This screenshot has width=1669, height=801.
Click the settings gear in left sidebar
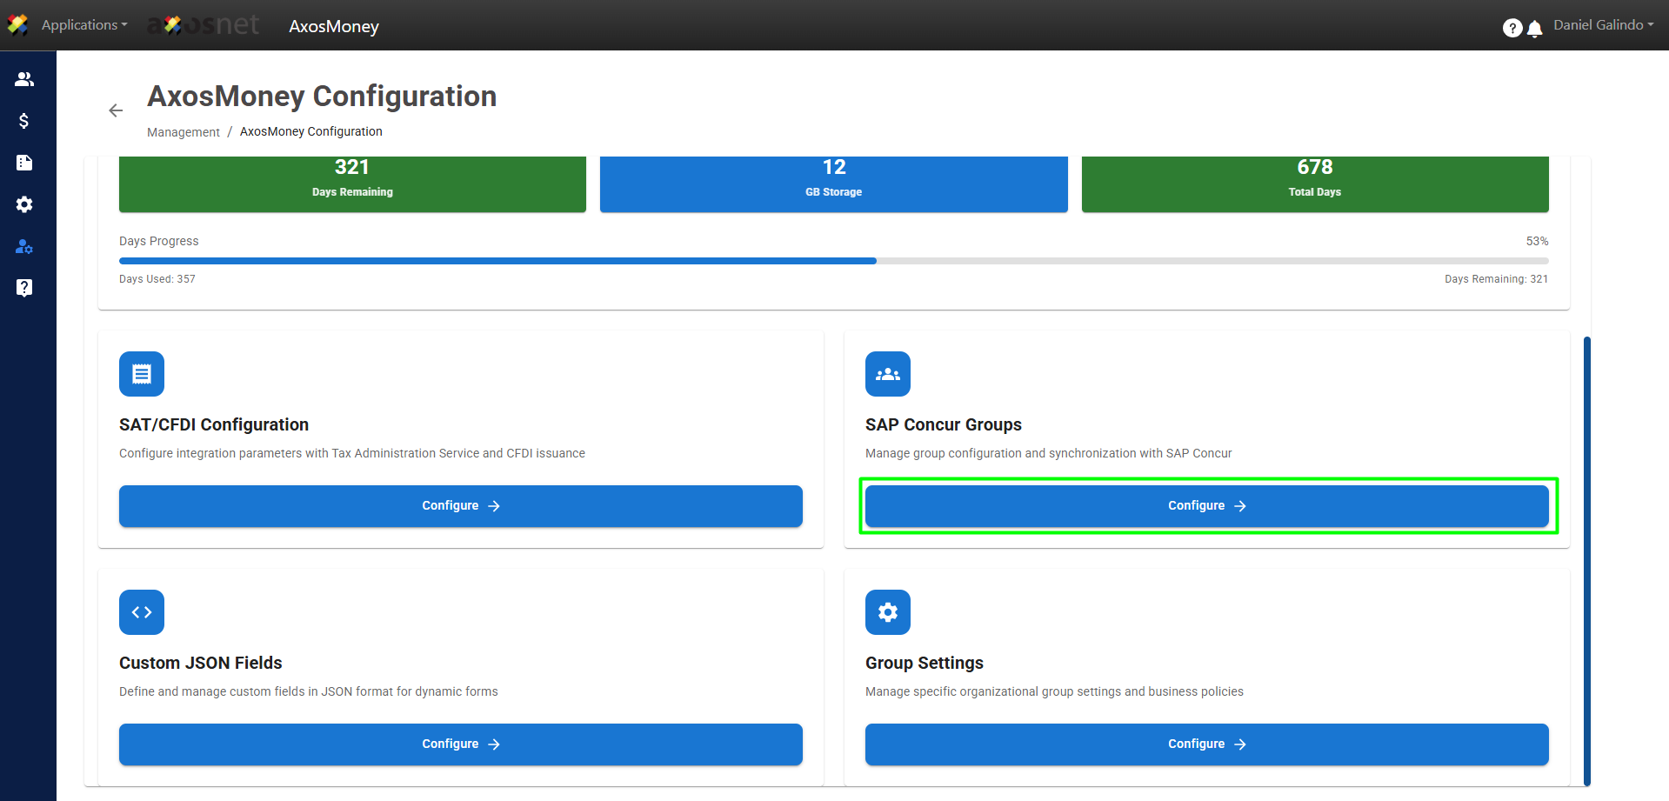pyautogui.click(x=24, y=204)
